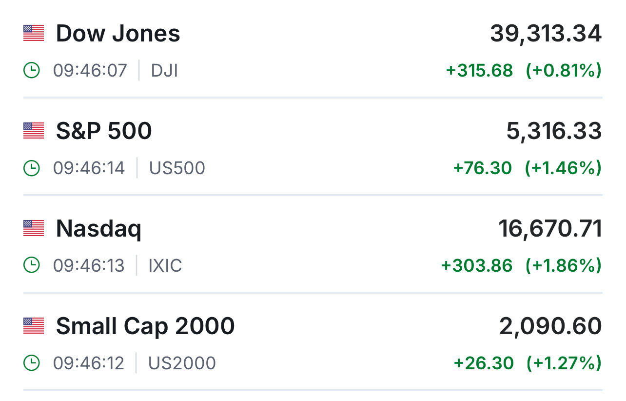Click the flag icon beside Small Cap 2000
The width and height of the screenshot is (626, 401).
[34, 326]
